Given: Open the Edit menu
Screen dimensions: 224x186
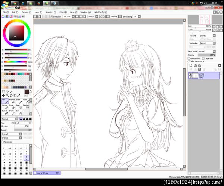Looking at the screenshot, I should [15, 12].
